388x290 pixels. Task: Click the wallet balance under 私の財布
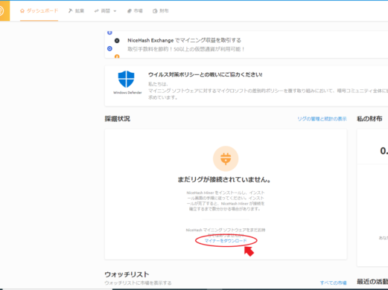point(384,151)
